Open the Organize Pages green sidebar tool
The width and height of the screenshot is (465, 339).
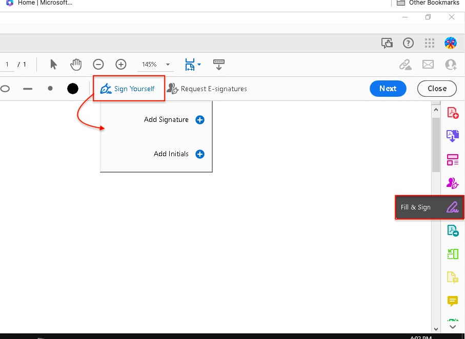pos(452,253)
